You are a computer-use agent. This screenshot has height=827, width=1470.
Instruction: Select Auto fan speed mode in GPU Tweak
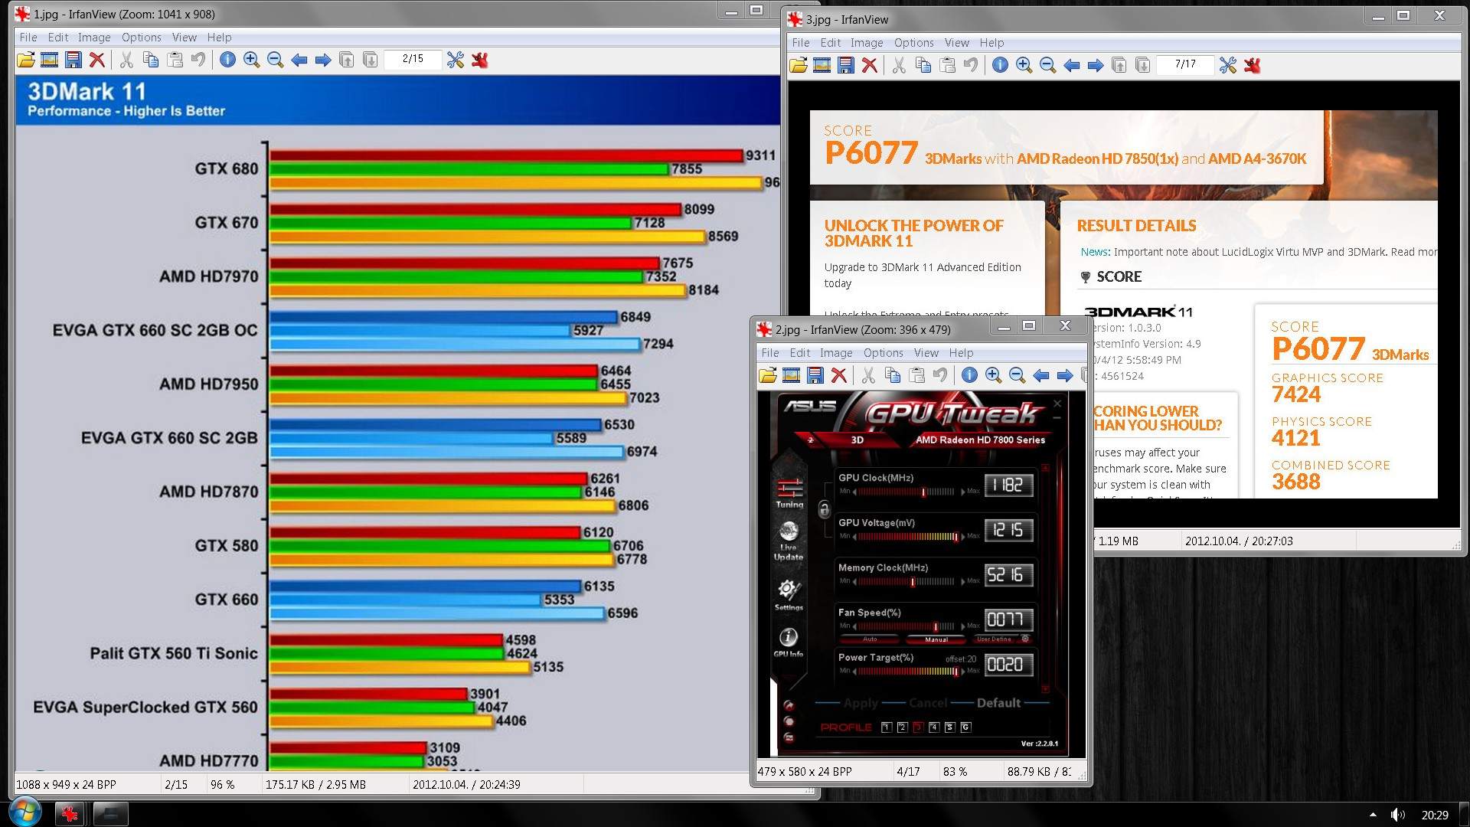tap(870, 639)
